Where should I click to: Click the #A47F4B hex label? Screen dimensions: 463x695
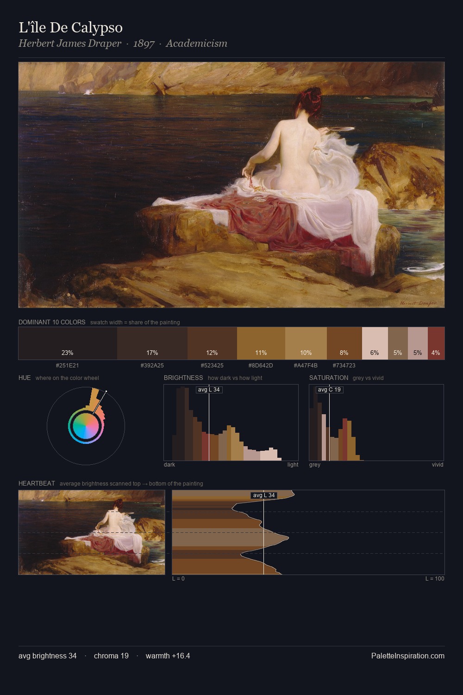(x=306, y=366)
